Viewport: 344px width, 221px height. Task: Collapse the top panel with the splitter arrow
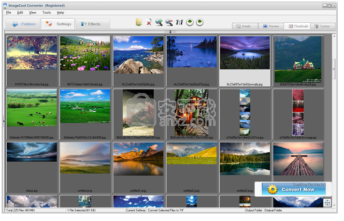coord(170,32)
